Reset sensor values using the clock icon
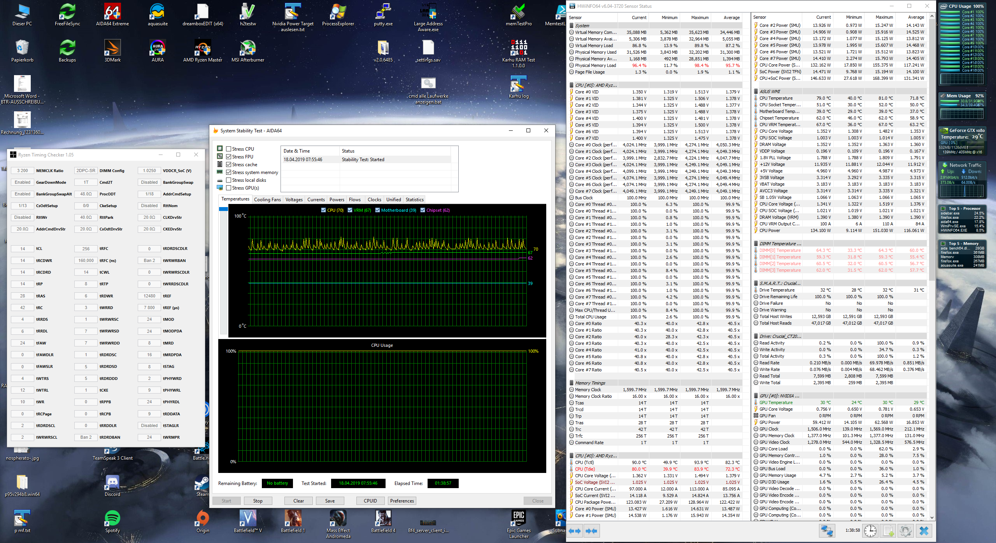 pos(870,531)
